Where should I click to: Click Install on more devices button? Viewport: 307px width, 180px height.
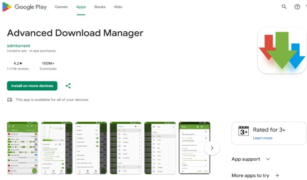(32, 86)
